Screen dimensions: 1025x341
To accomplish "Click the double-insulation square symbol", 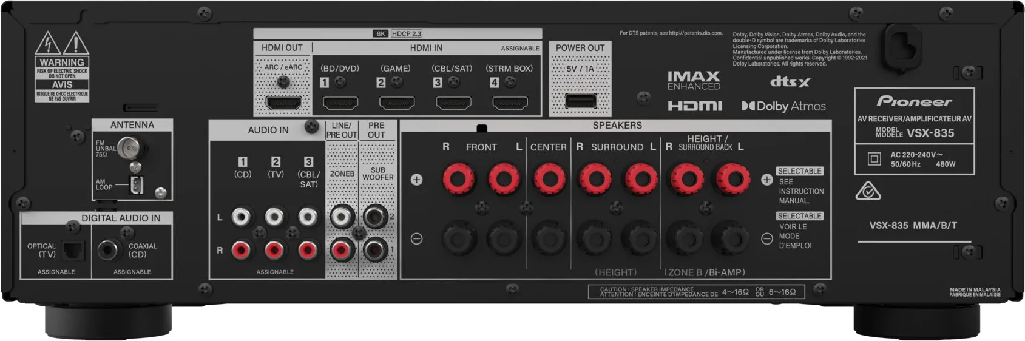I will point(874,159).
